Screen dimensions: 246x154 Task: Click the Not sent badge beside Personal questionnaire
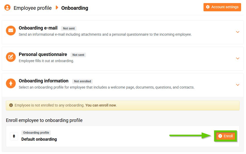coord(78,55)
